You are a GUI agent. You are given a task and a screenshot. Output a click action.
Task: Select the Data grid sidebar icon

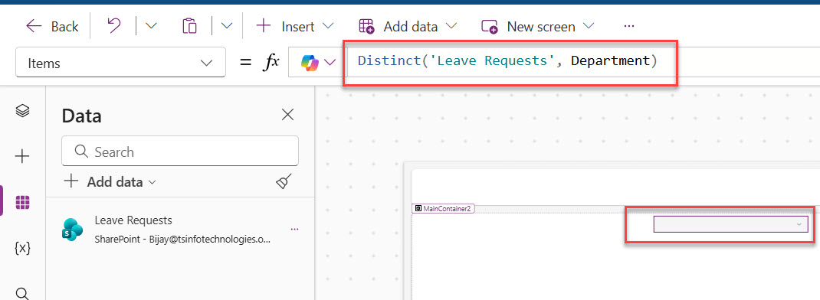(22, 202)
